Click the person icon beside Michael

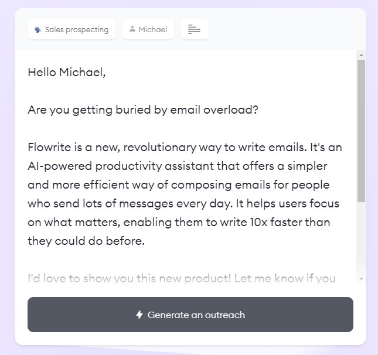132,29
